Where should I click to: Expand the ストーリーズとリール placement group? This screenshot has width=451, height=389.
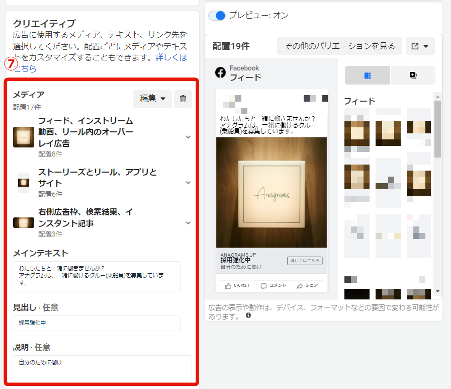click(x=188, y=182)
